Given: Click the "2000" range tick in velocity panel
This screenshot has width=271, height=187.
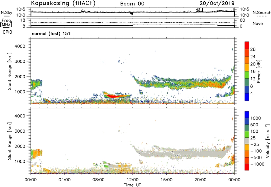Looking at the screenshot, I should coord(20,146).
